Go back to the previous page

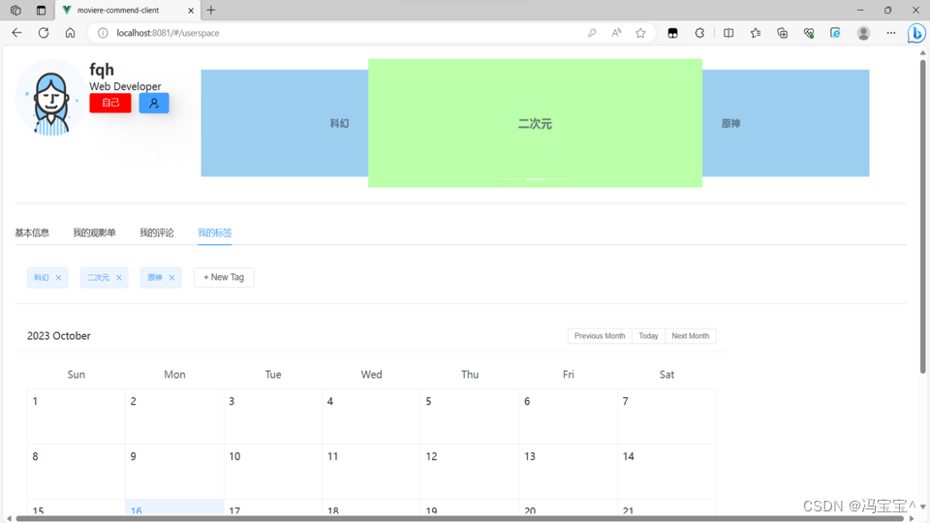point(16,33)
